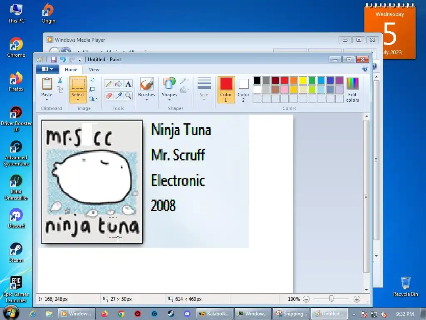Toggle Color 1 as active color
This screenshot has width=426, height=320.
[x=226, y=90]
